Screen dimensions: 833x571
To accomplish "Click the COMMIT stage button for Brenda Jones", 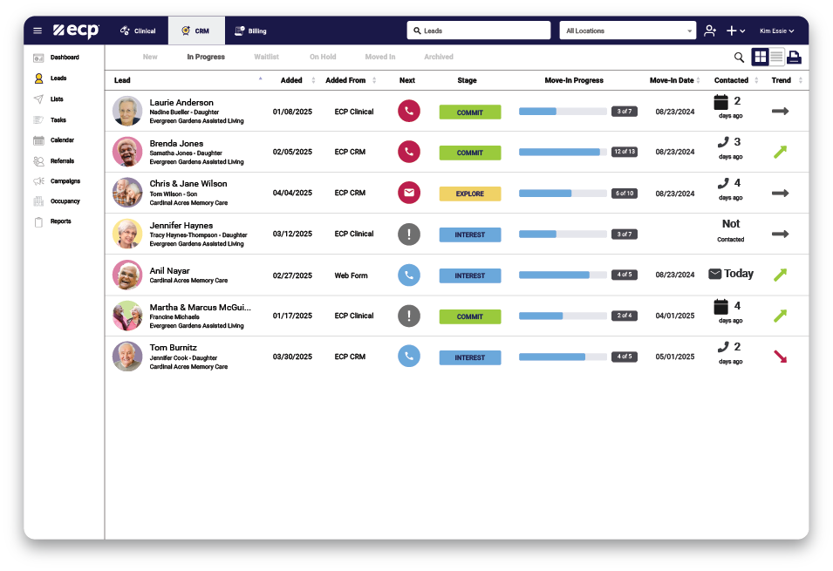I will click(x=469, y=153).
